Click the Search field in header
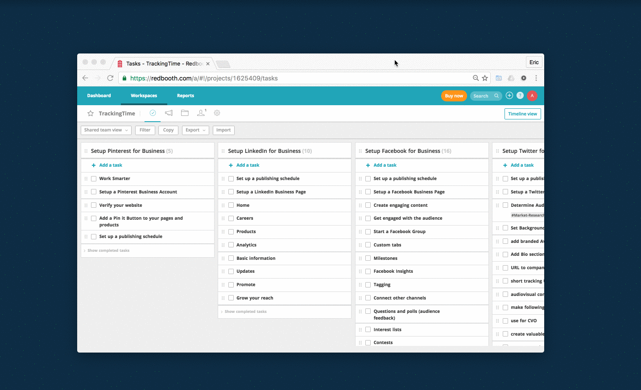This screenshot has height=390, width=641. click(x=486, y=96)
